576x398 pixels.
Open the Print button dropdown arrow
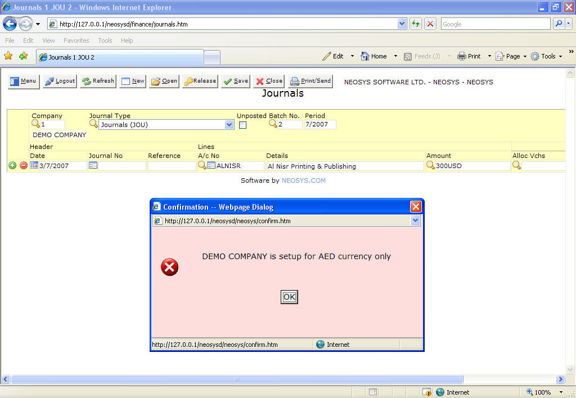(489, 56)
